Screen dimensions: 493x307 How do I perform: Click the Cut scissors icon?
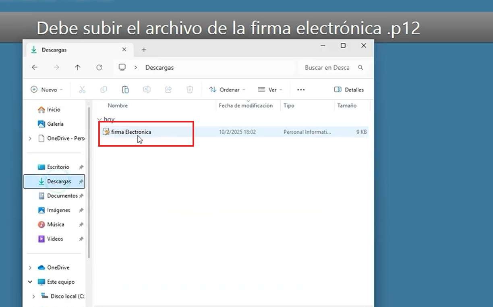[x=82, y=90]
